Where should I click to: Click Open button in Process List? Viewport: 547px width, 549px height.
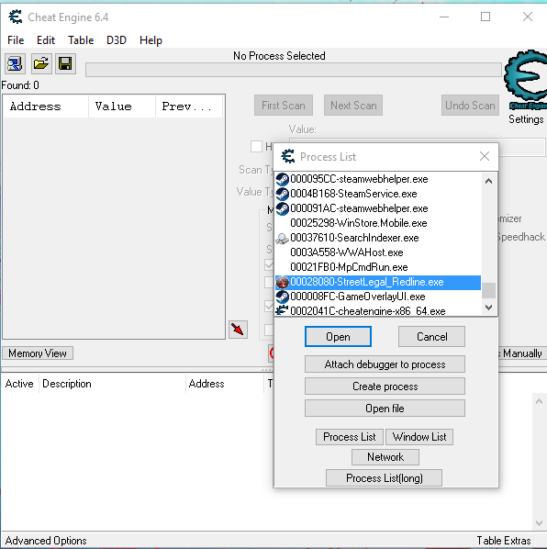click(338, 337)
